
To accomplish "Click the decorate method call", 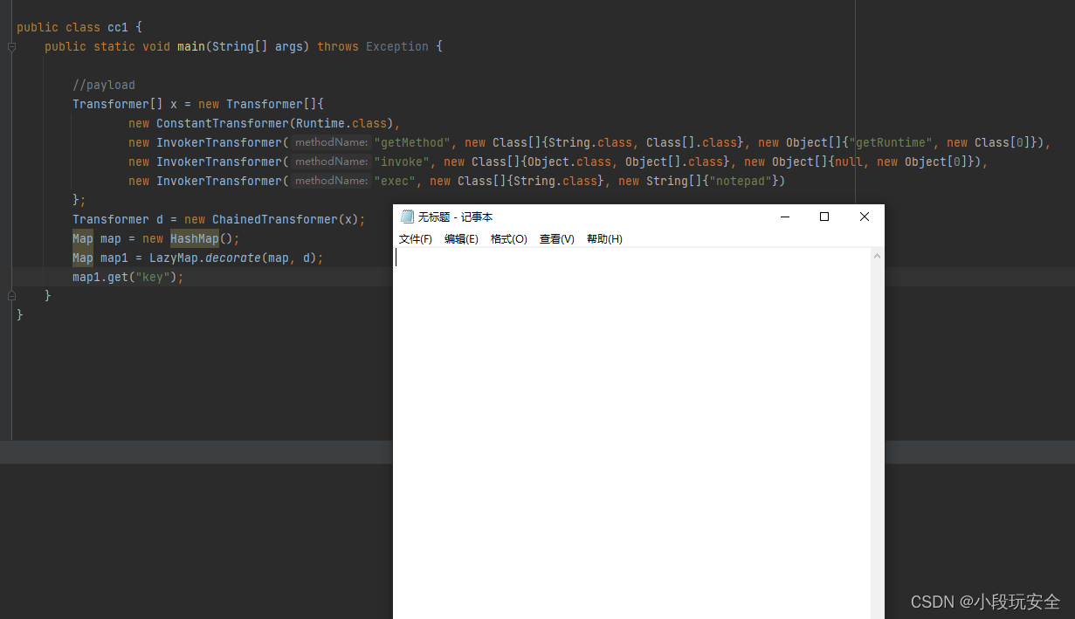I will 232,258.
